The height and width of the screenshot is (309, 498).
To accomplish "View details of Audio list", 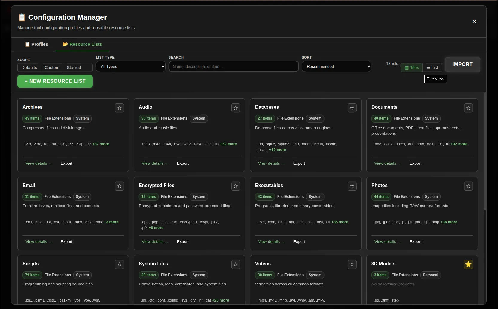I will 155,163.
